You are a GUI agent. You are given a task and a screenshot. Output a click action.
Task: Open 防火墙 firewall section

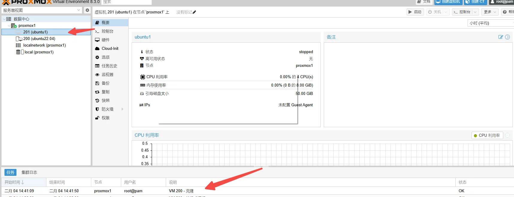coord(110,109)
